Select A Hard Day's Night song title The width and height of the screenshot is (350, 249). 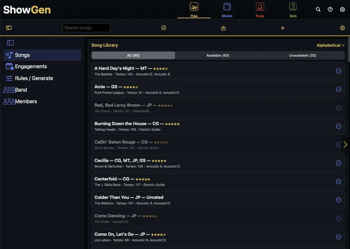[x=114, y=68]
